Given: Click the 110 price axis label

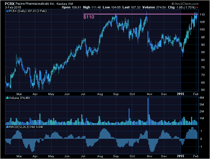Looking at the screenshot, I should [202, 15].
